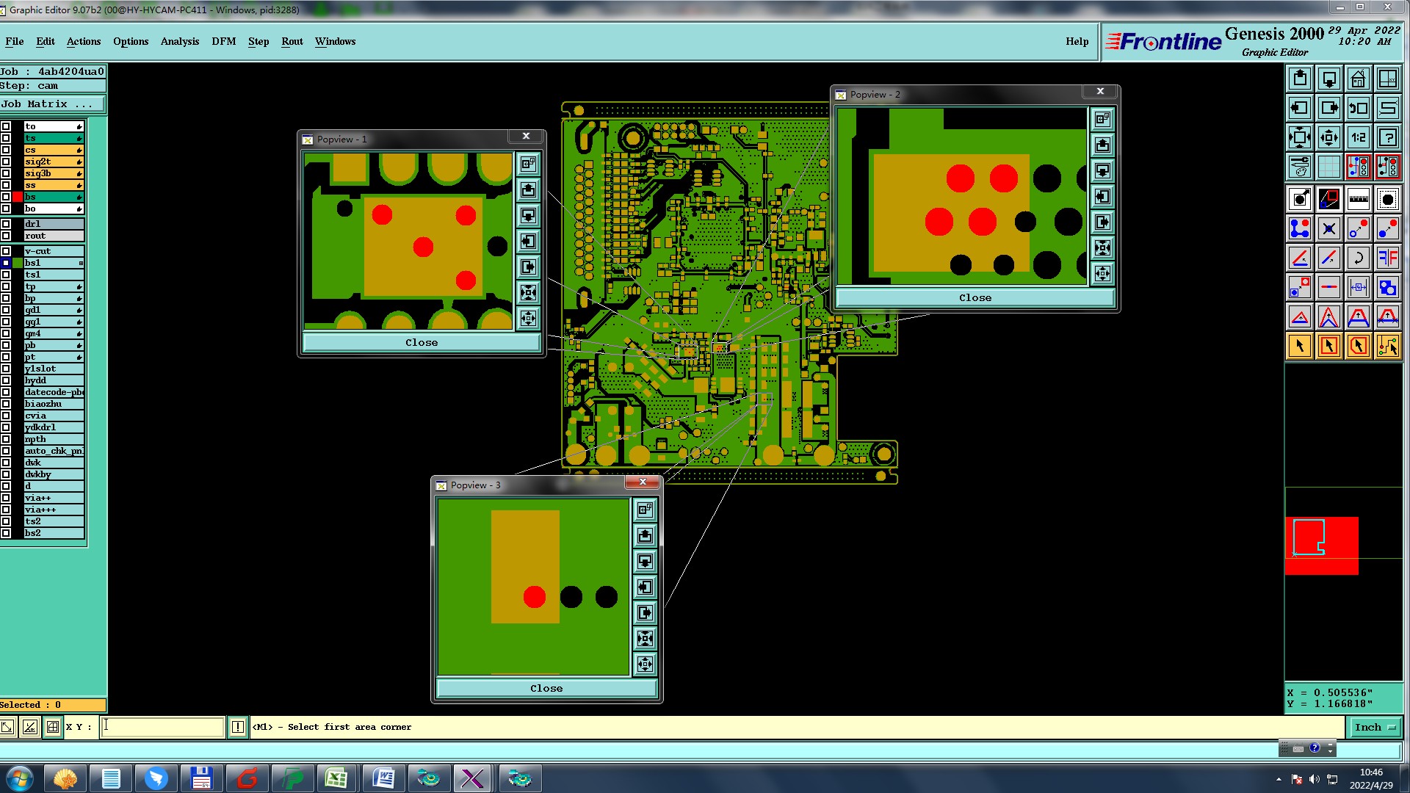The image size is (1410, 793).
Task: Toggle the checkbox for layer drl
Action: click(6, 224)
